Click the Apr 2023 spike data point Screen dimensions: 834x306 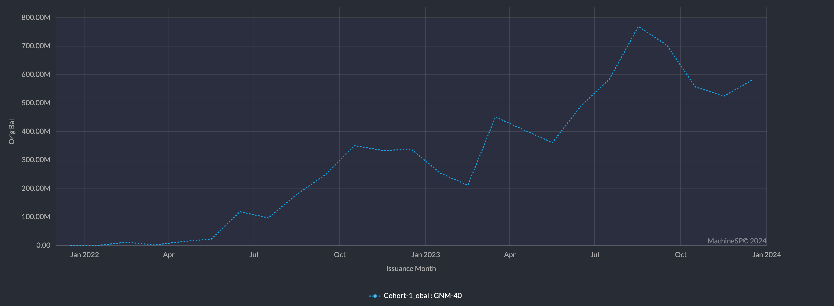coord(497,117)
